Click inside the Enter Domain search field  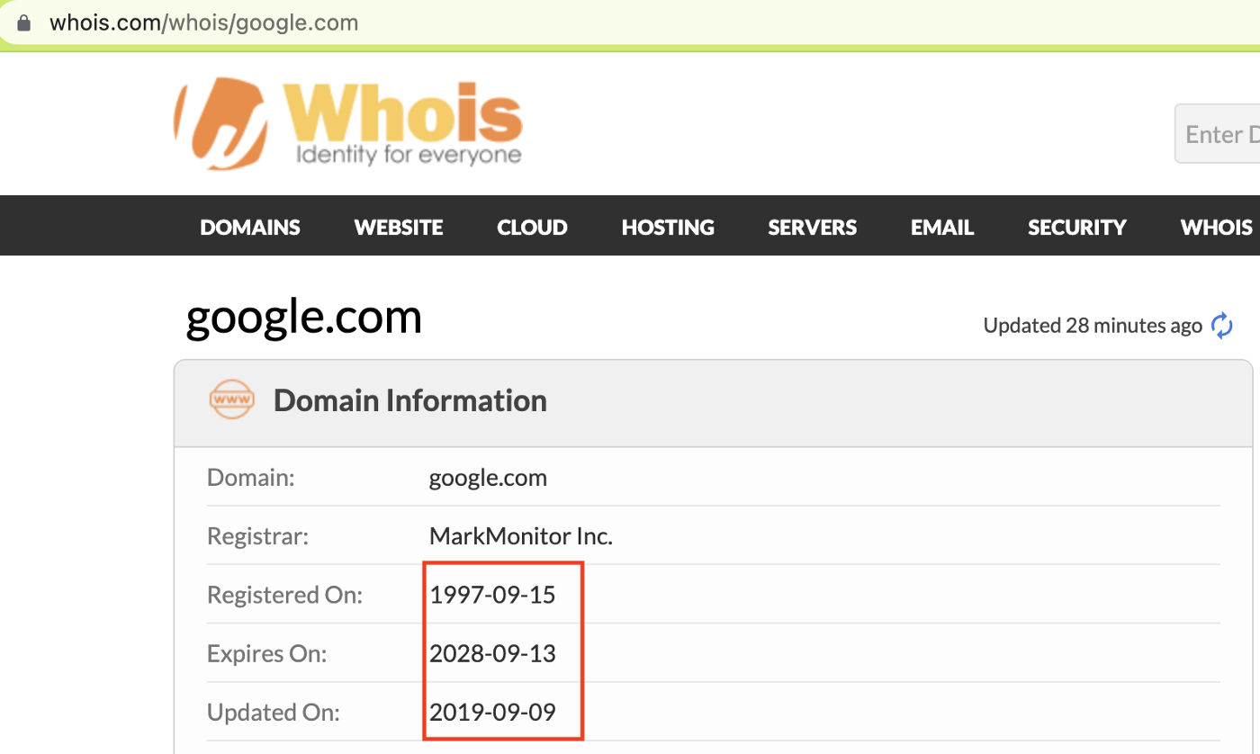[x=1224, y=133]
